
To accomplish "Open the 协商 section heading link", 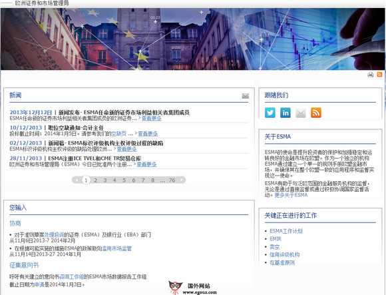I will pos(15,223).
